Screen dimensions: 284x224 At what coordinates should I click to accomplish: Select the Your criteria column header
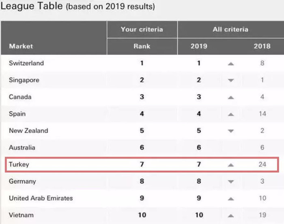[x=142, y=29]
